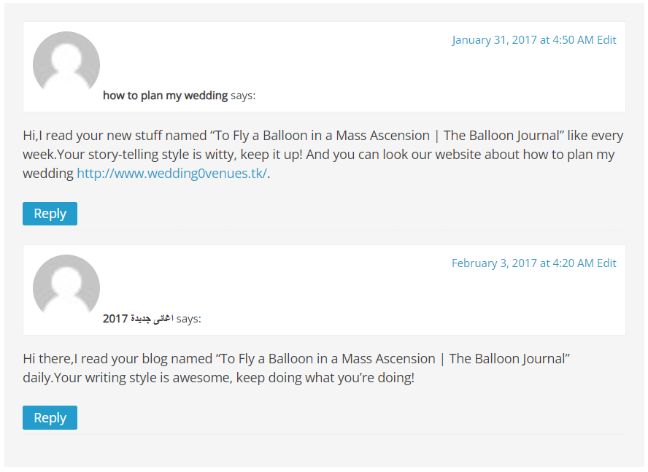The image size is (648, 472).
Task: Click 'says:' after how to plan my wedding
Action: point(243,96)
